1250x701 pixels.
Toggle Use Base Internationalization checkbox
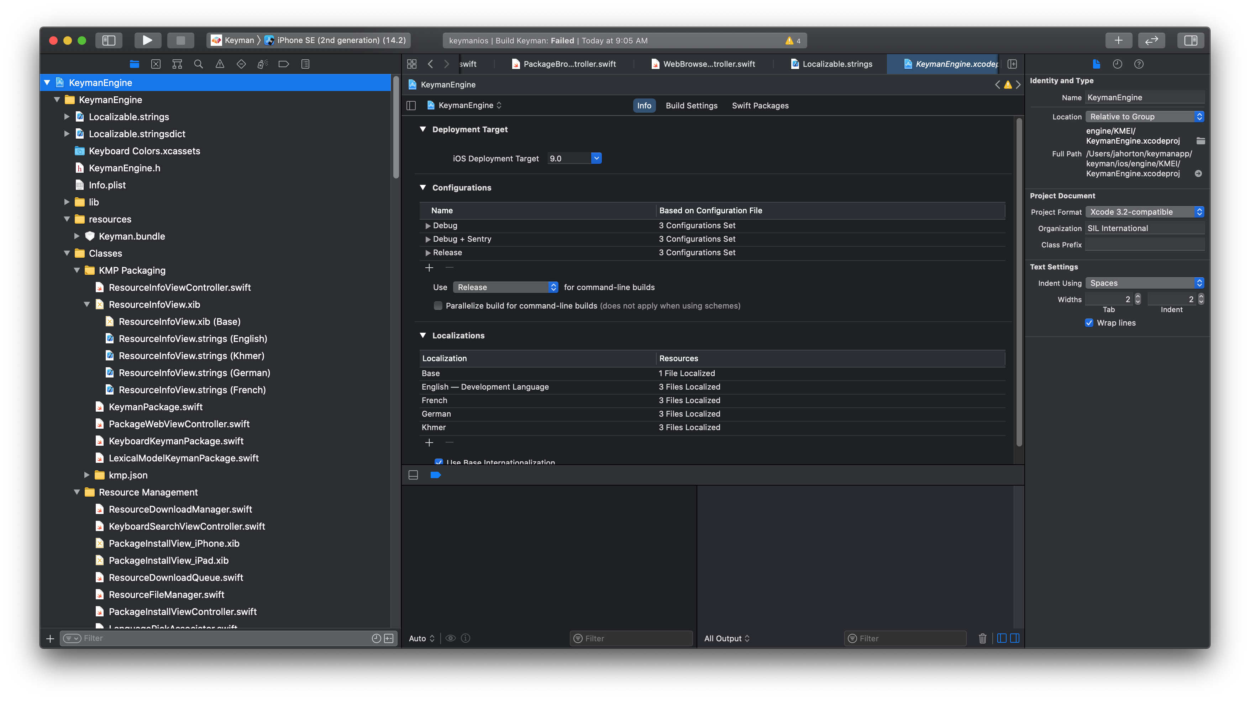click(x=438, y=462)
